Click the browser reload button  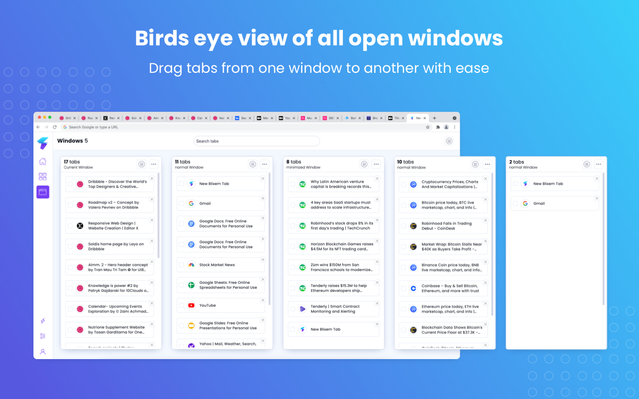[54, 127]
